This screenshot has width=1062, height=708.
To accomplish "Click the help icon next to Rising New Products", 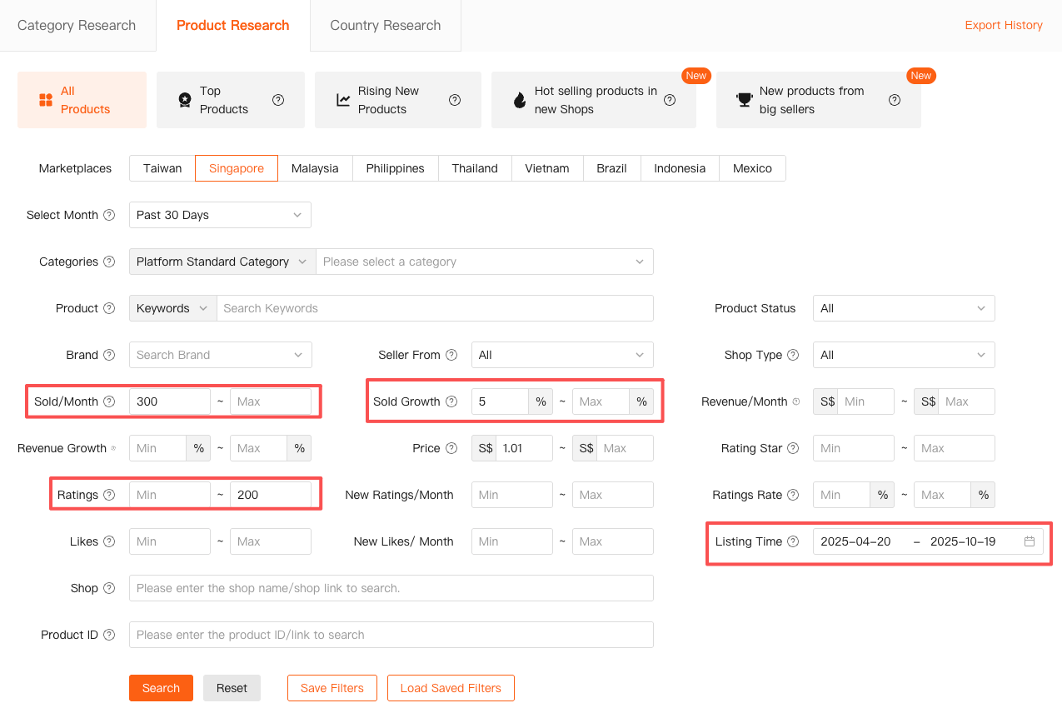I will 455,100.
